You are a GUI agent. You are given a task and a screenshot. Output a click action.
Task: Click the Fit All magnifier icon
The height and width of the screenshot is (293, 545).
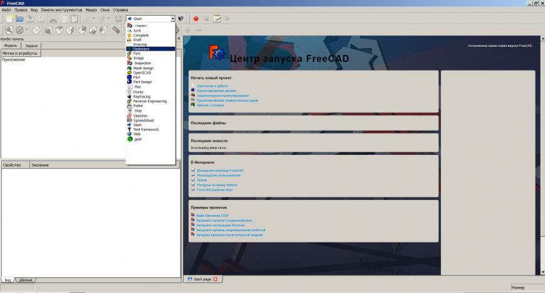9,30
